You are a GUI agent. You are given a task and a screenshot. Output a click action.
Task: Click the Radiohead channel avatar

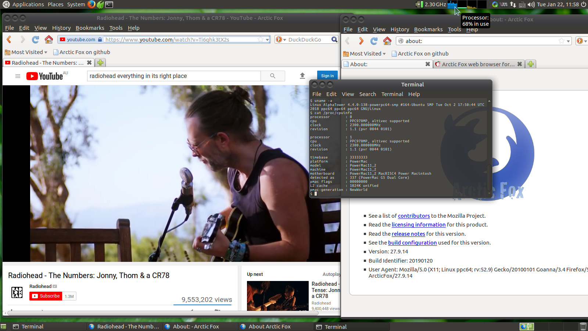pyautogui.click(x=17, y=292)
